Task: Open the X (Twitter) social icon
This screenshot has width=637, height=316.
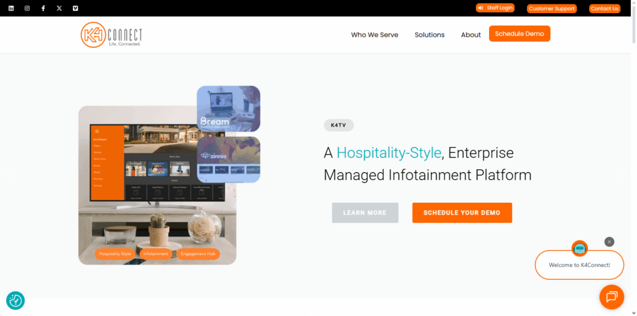Action: (59, 8)
